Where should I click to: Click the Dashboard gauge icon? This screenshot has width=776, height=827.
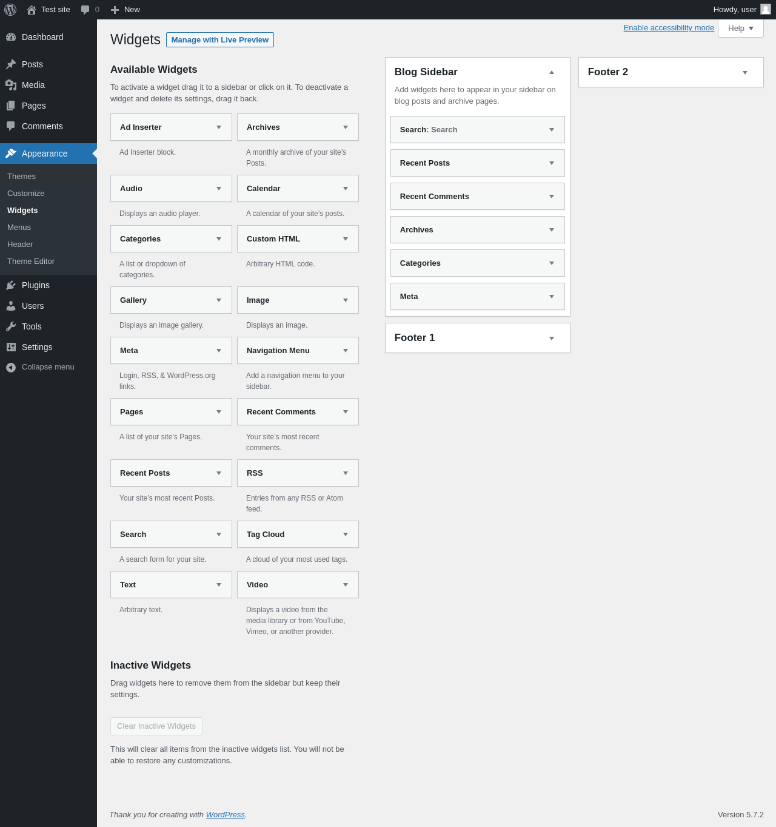[11, 37]
